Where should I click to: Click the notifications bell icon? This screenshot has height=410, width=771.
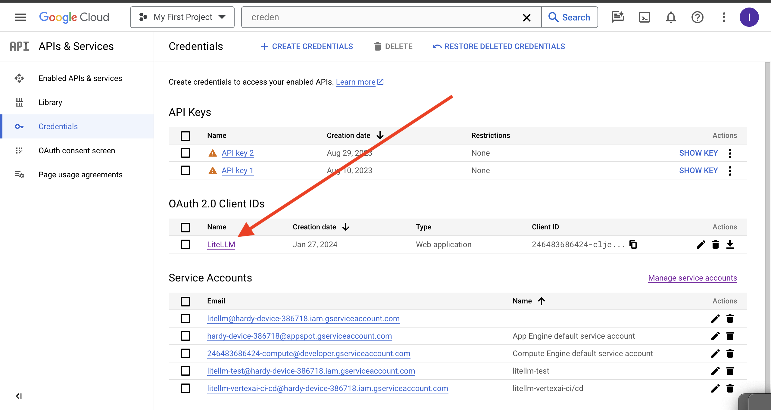[x=671, y=17]
